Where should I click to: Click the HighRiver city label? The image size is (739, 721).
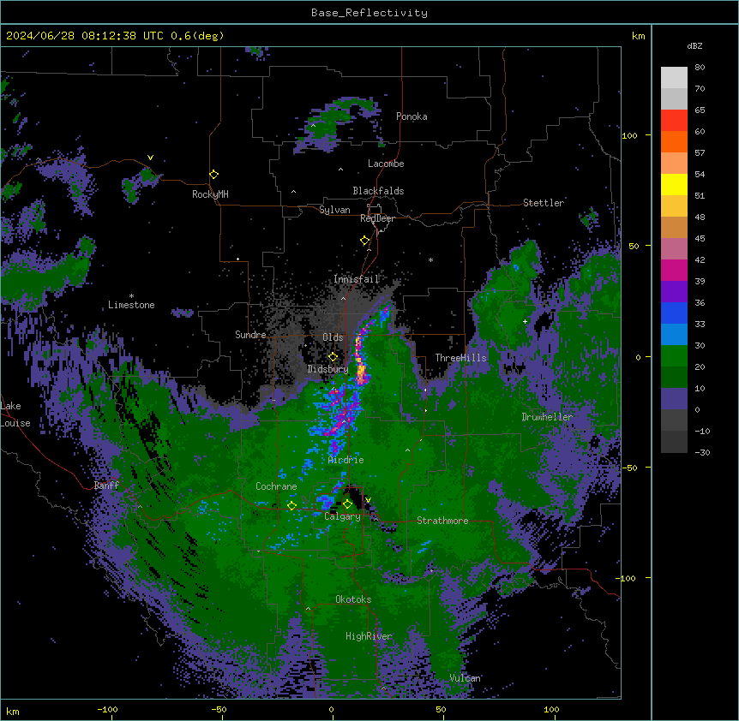click(369, 636)
